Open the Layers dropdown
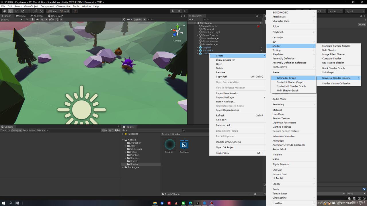Image resolution: width=367 pixels, height=206 pixels. [x=335, y=11]
